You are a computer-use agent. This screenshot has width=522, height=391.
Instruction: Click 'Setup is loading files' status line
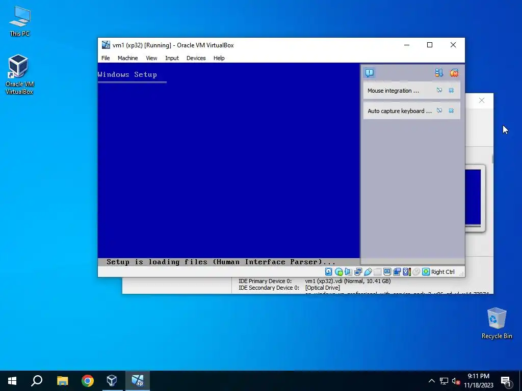coord(221,262)
